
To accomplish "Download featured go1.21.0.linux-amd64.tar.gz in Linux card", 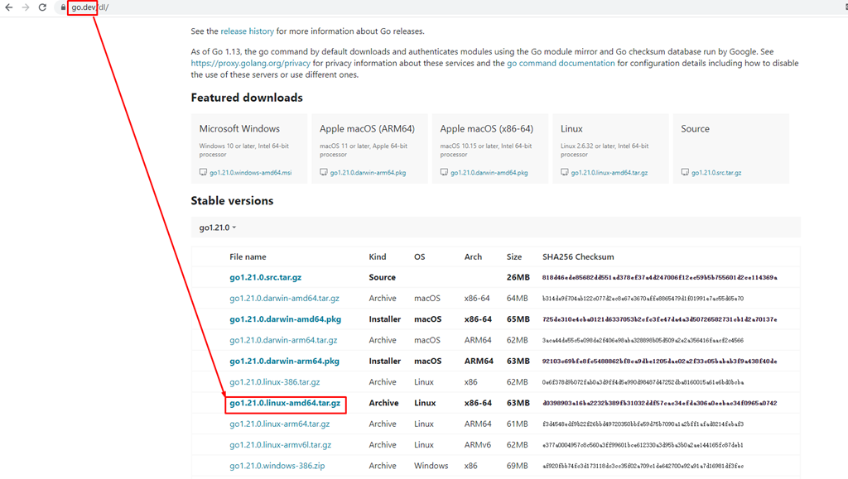I will (609, 173).
